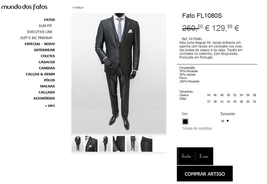Show the jacket fabric close-up thumbnail
This screenshot has width=267, height=184.
click(119, 144)
